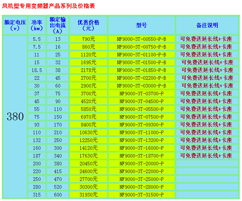This screenshot has width=242, height=201.
Task: Click model NF9000-3T-01850-P-B
Action: click(x=141, y=70)
